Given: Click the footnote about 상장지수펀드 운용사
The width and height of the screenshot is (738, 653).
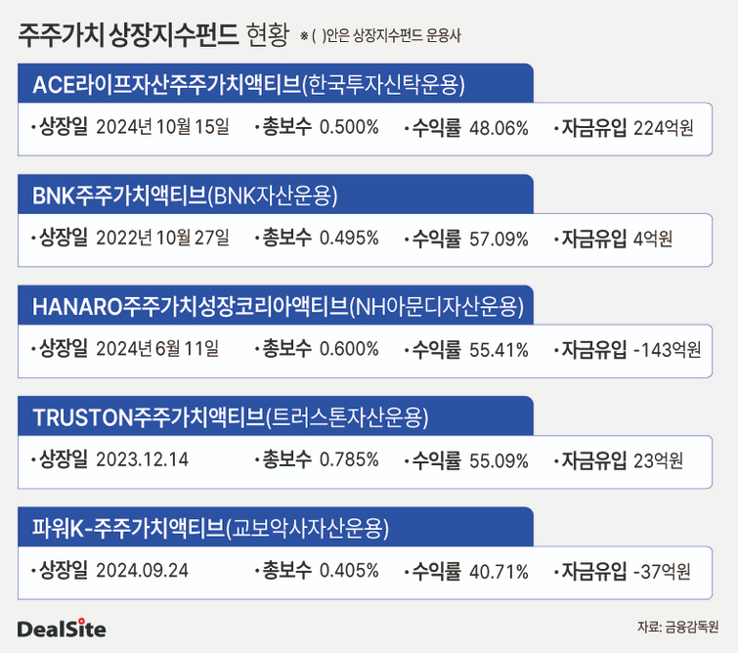Looking at the screenshot, I should click(x=380, y=37).
